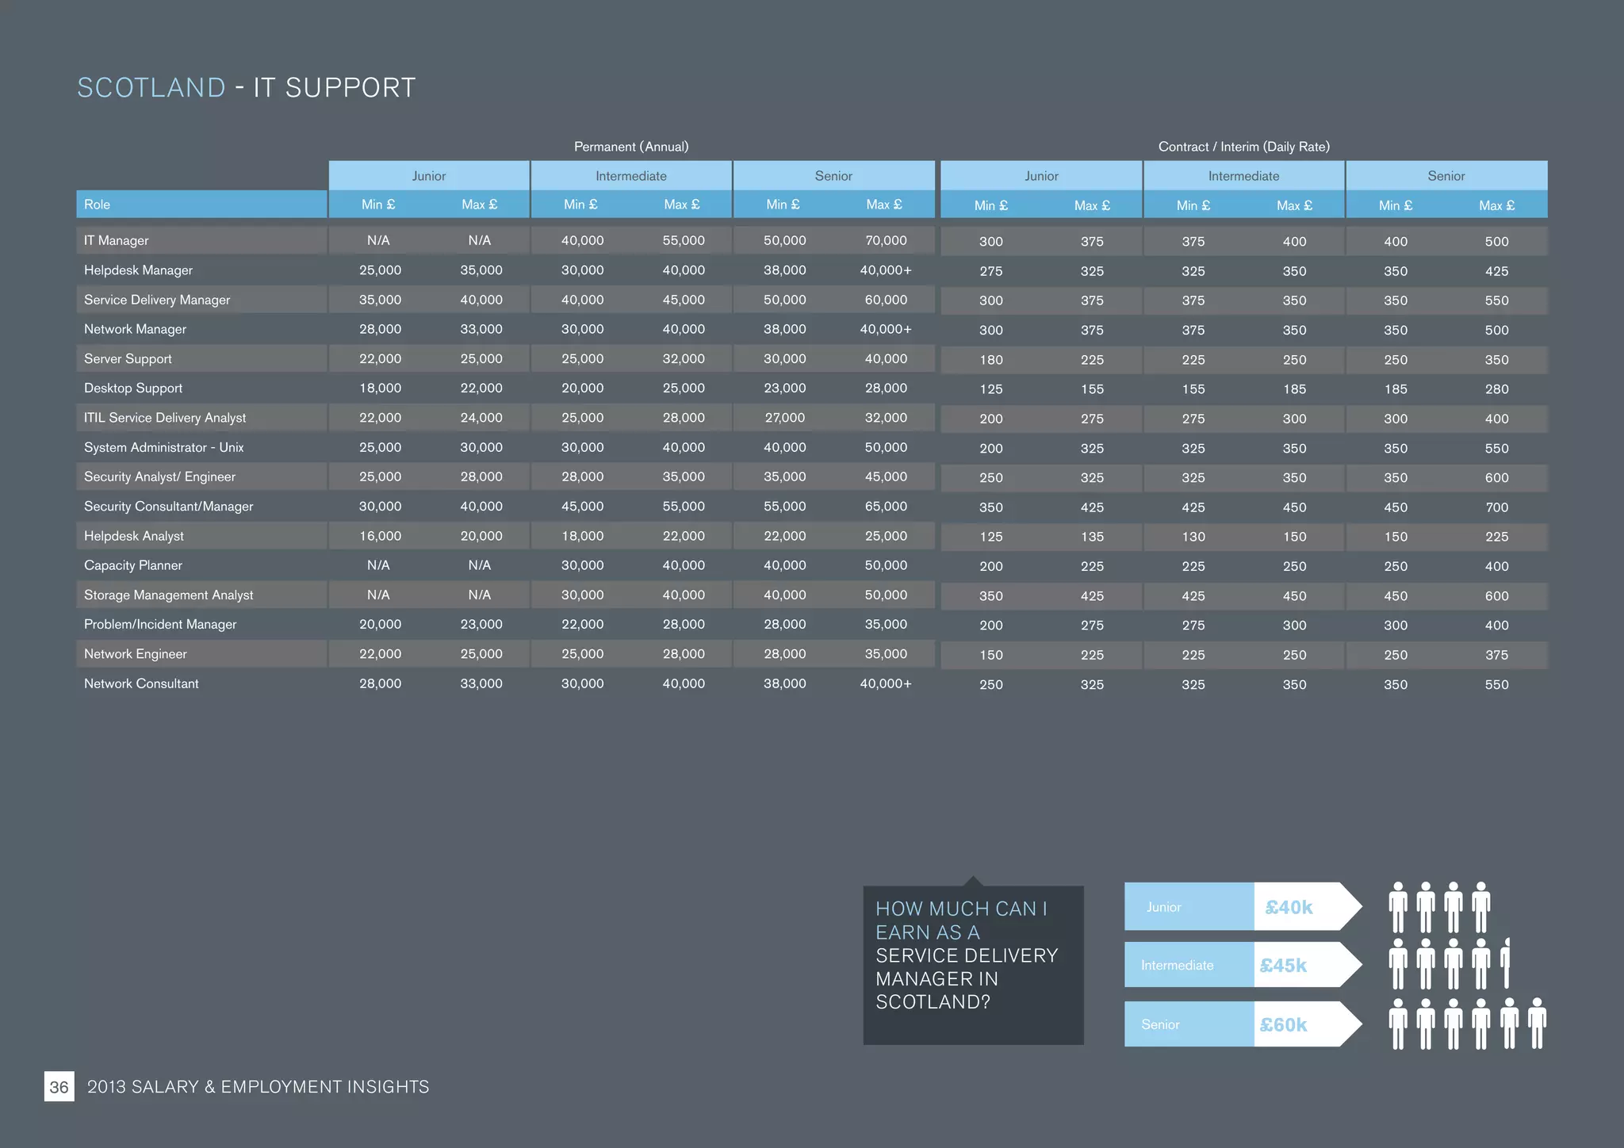Click the Permanent (Annual) heading
Image resolution: width=1624 pixels, height=1148 pixels.
(631, 147)
